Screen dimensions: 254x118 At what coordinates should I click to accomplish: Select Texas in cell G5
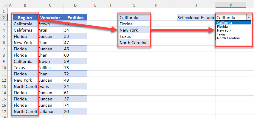[134, 36]
